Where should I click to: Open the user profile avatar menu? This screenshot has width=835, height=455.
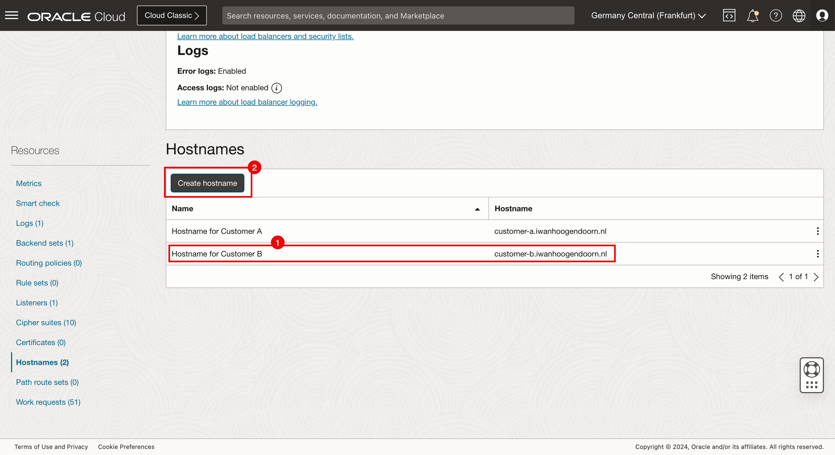coord(822,15)
